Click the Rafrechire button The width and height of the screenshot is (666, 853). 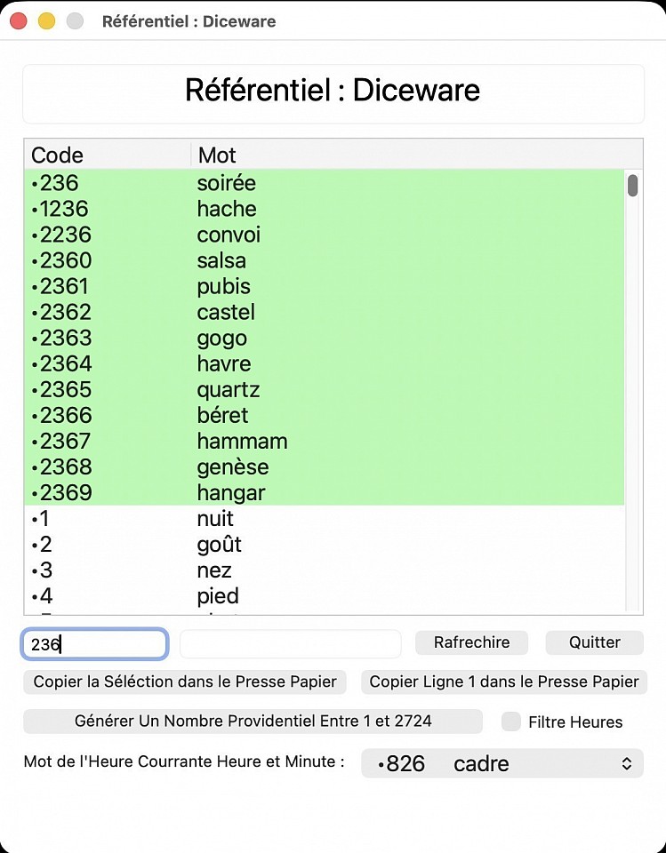click(x=471, y=642)
